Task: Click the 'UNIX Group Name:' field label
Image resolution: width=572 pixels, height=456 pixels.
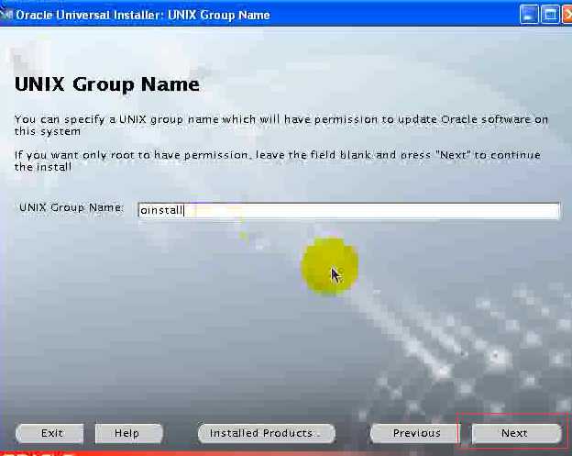Action: pos(71,207)
